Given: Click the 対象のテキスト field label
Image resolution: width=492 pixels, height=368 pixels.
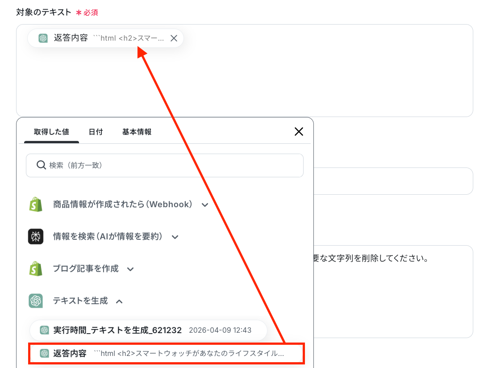Looking at the screenshot, I should (x=44, y=12).
